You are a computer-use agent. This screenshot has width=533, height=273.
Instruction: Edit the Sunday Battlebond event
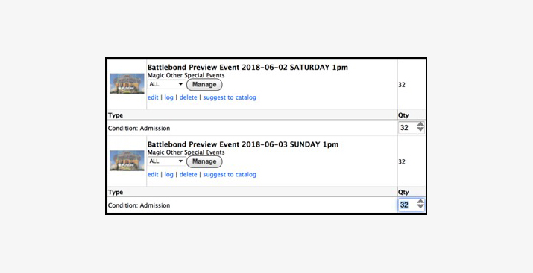153,175
